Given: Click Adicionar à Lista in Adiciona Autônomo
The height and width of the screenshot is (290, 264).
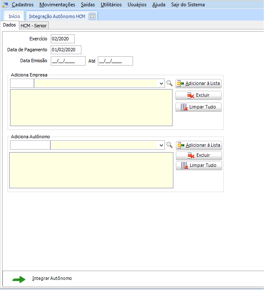Looking at the screenshot, I should (x=199, y=145).
